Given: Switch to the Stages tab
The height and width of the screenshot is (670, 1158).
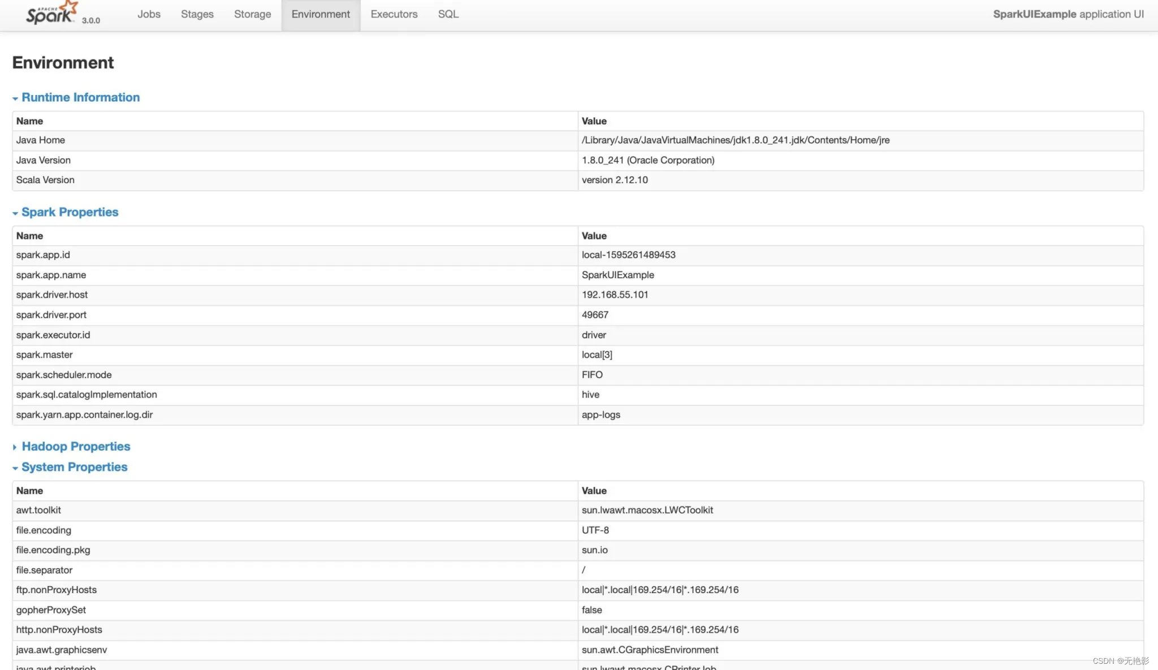Looking at the screenshot, I should pos(197,14).
